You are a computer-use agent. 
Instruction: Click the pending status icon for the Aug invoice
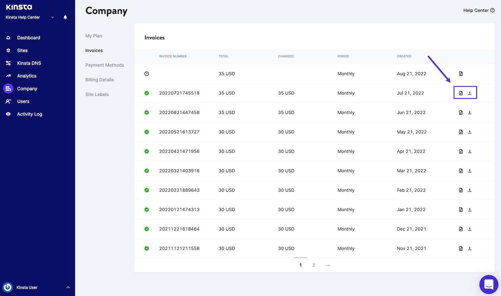(147, 74)
